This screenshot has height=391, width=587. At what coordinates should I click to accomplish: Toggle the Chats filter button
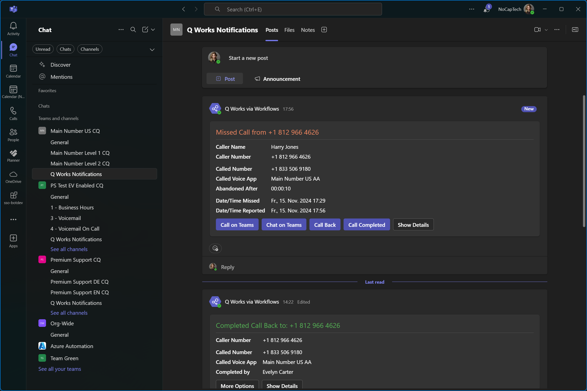65,49
